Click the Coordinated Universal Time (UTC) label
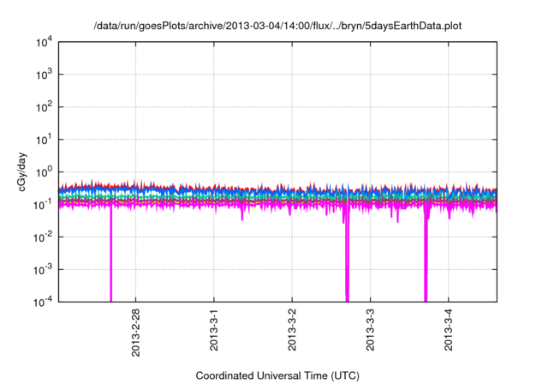Image resolution: width=548 pixels, height=384 pixels. [277, 375]
